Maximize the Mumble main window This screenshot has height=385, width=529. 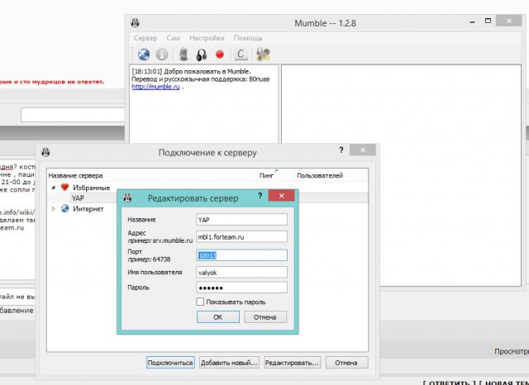488,21
